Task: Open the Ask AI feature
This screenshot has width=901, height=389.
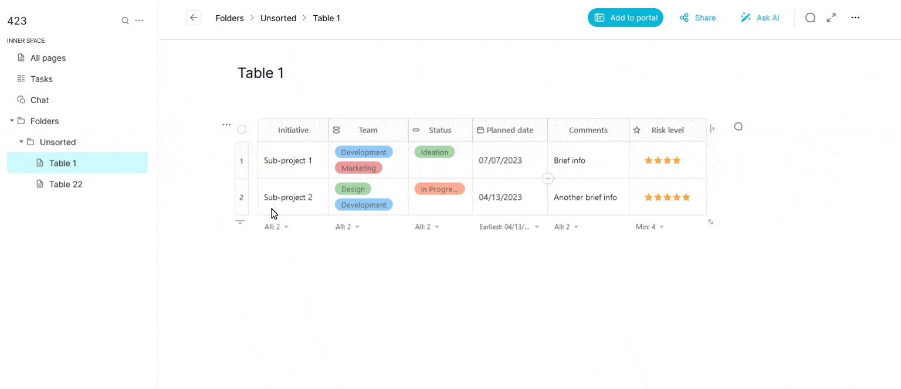Action: click(x=760, y=18)
